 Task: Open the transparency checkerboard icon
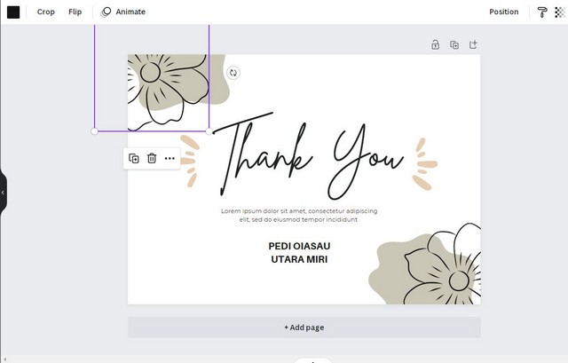[559, 12]
